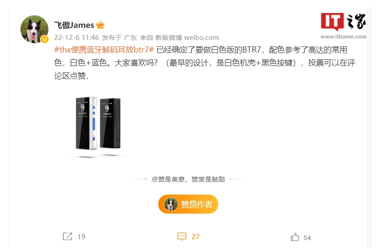Screen dimensions: 376x248
Task: Click the comment count 27
Action: pyautogui.click(x=195, y=237)
